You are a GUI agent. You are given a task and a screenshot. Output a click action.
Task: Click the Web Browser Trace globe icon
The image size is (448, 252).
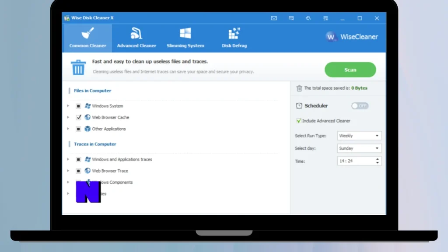click(87, 171)
